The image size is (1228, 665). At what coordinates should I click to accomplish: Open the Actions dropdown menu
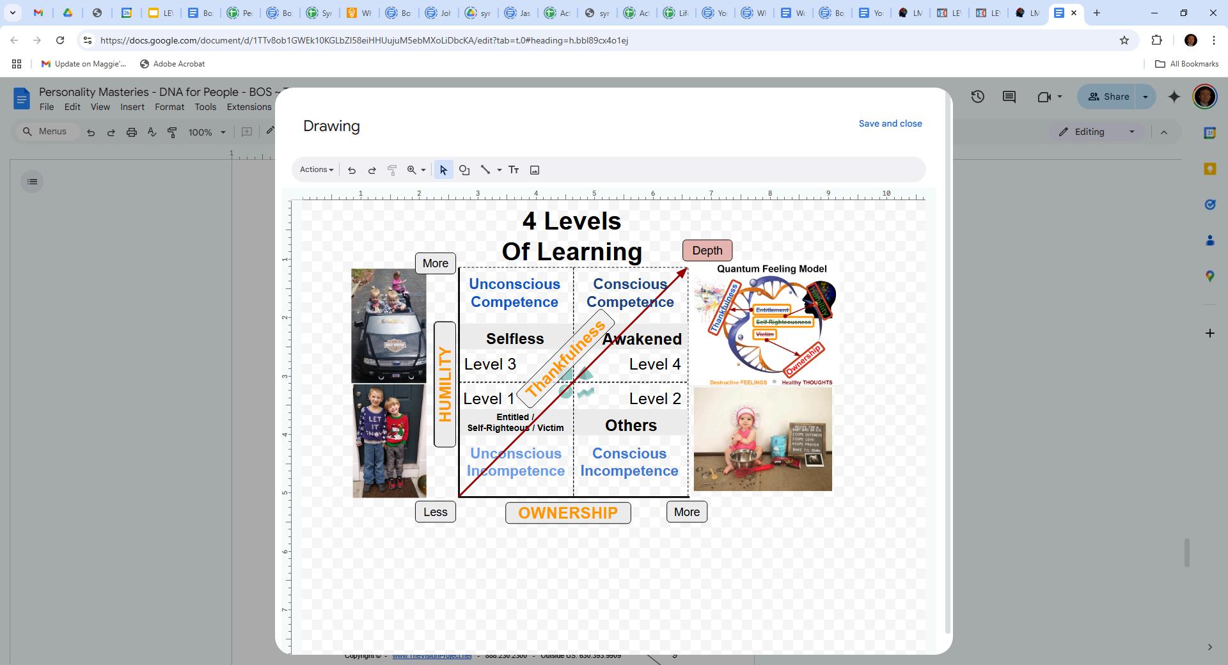tap(317, 169)
